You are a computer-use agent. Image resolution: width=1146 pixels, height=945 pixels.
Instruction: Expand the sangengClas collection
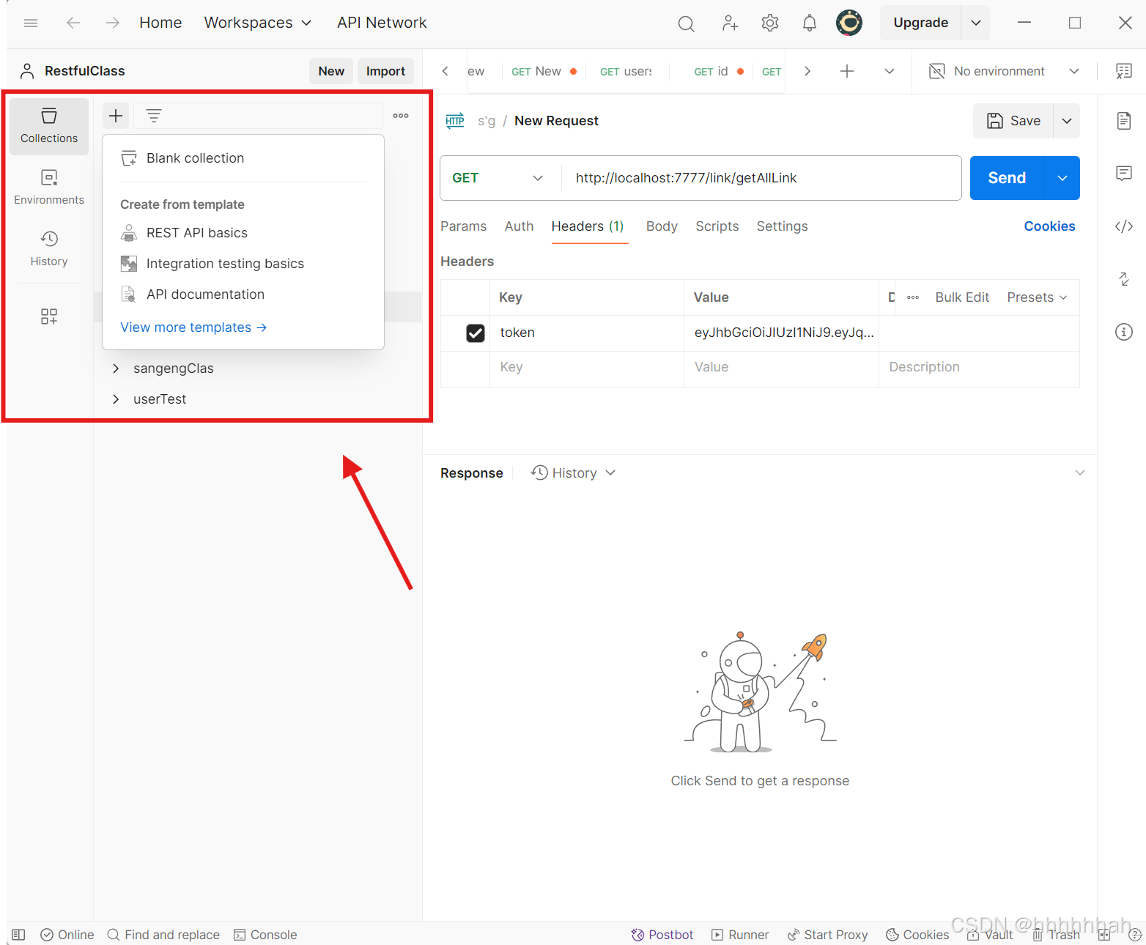[116, 368]
